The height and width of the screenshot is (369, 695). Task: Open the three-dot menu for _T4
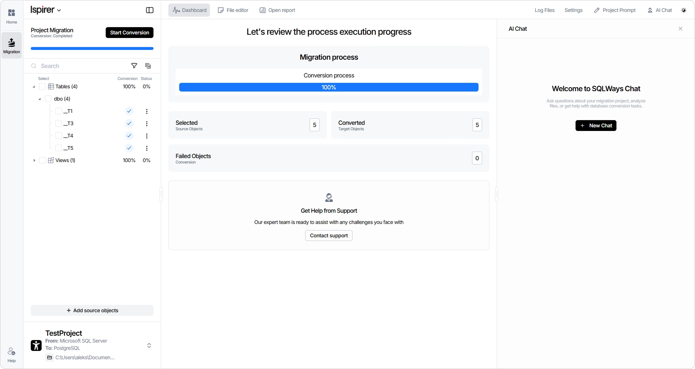(147, 136)
